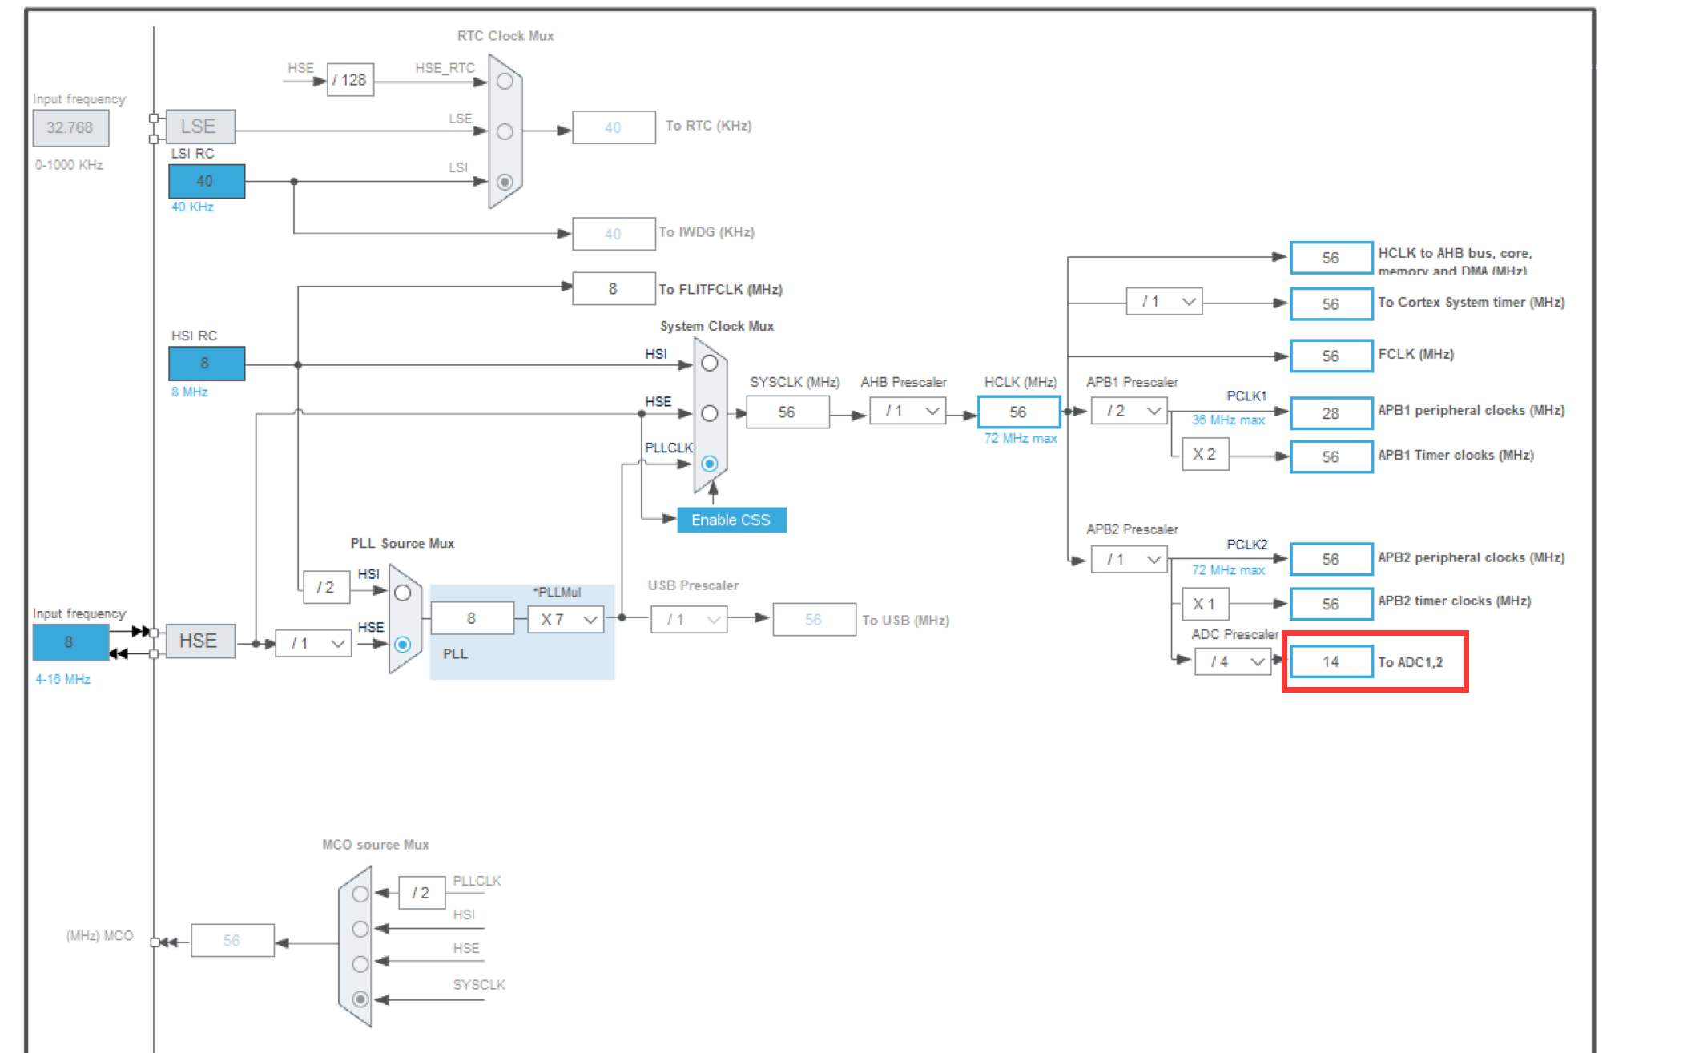Select HSI in the System Clock Mux
Viewport: 1683px width, 1053px height.
coord(710,363)
